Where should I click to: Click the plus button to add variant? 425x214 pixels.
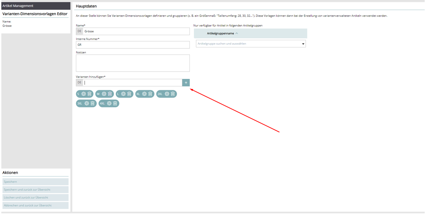pyautogui.click(x=186, y=83)
